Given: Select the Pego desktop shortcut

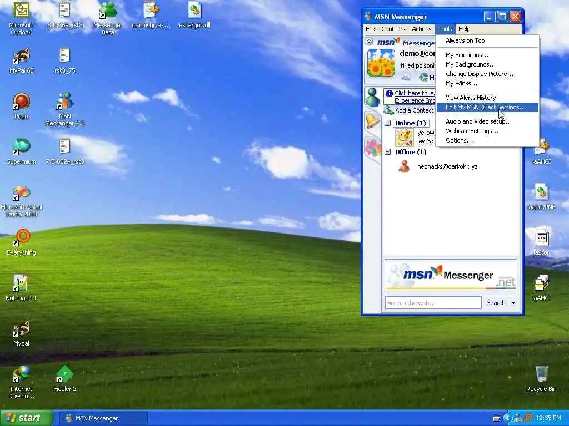Looking at the screenshot, I should coord(22,106).
